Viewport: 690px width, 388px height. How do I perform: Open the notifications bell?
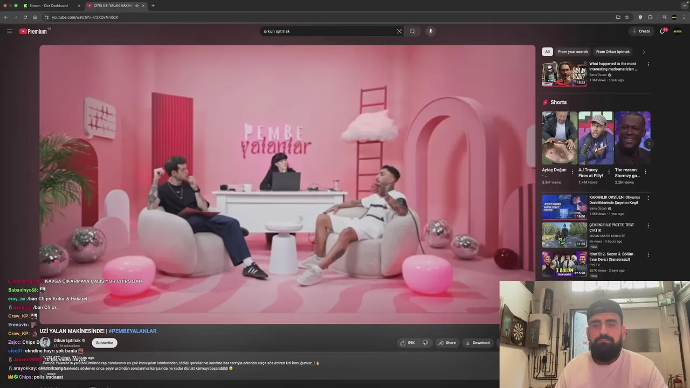coord(663,31)
